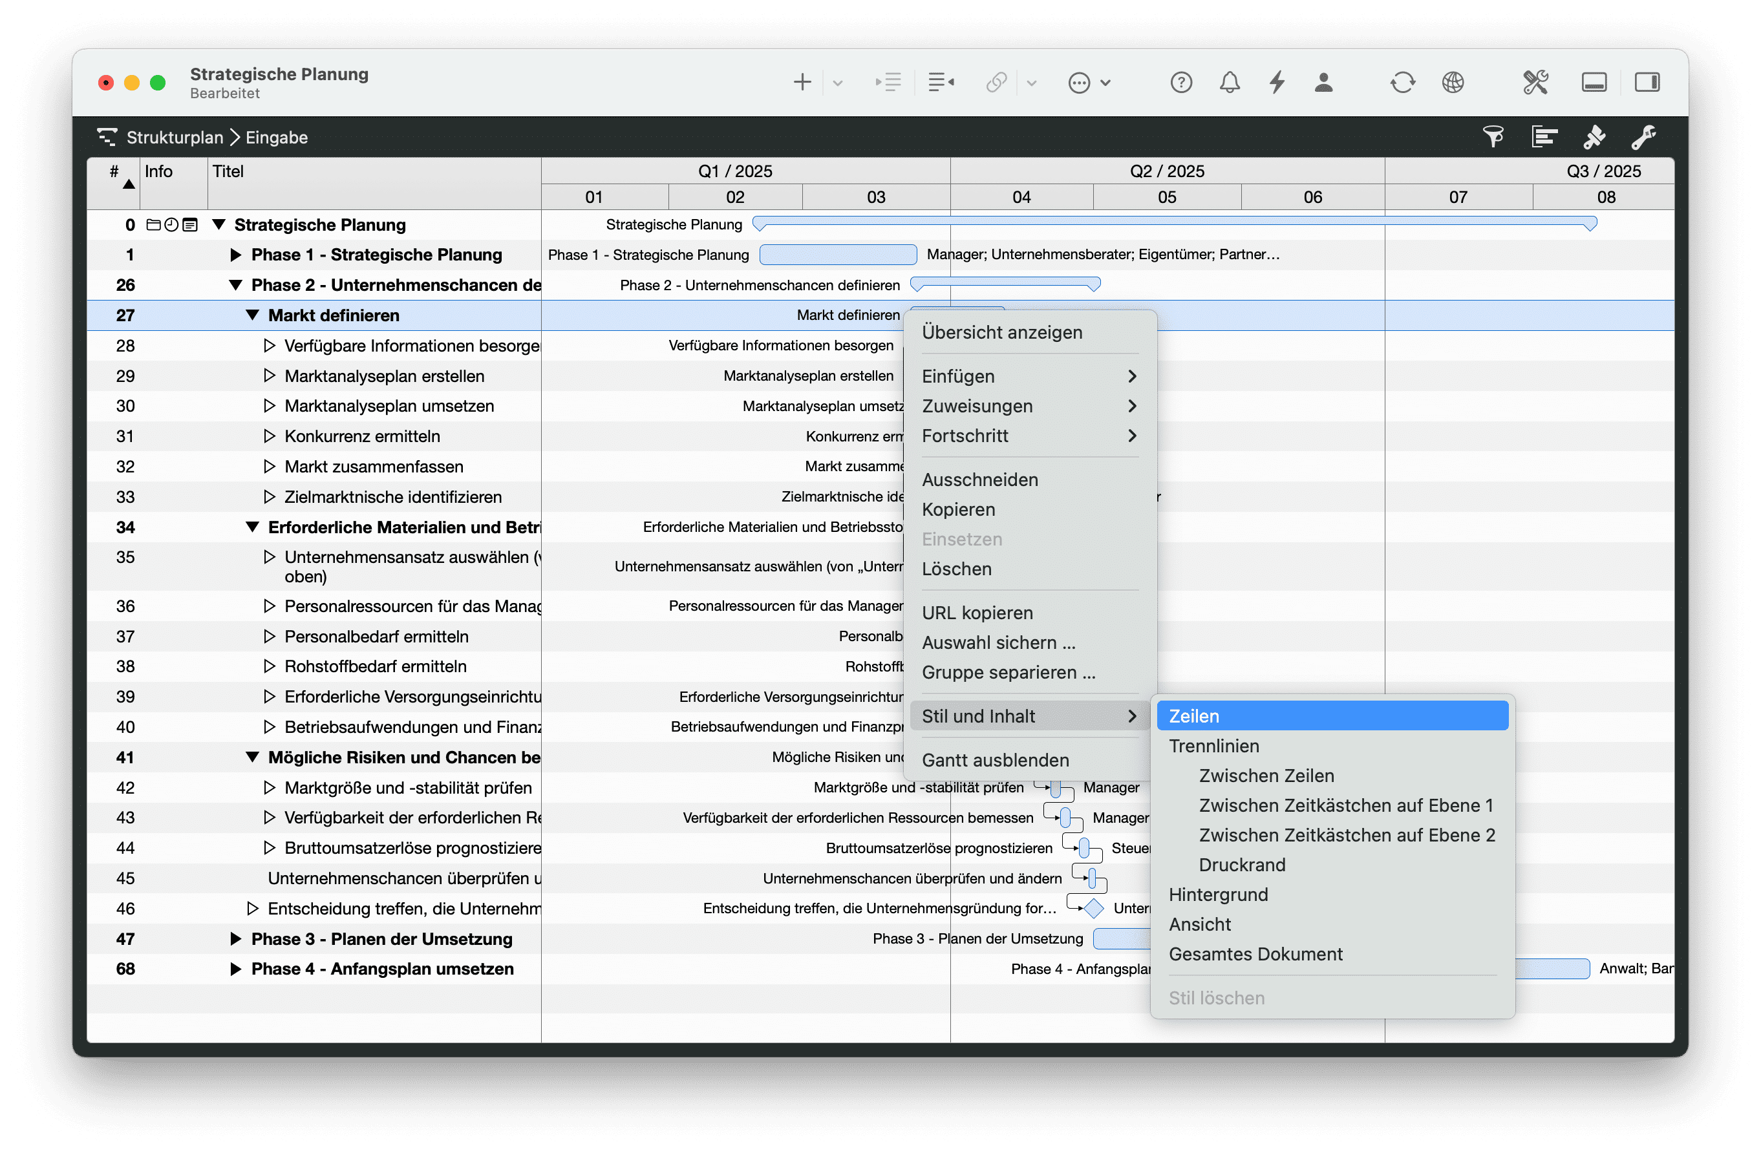Toggle the bottom panel view
Viewport: 1761px width, 1153px height.
[x=1594, y=82]
